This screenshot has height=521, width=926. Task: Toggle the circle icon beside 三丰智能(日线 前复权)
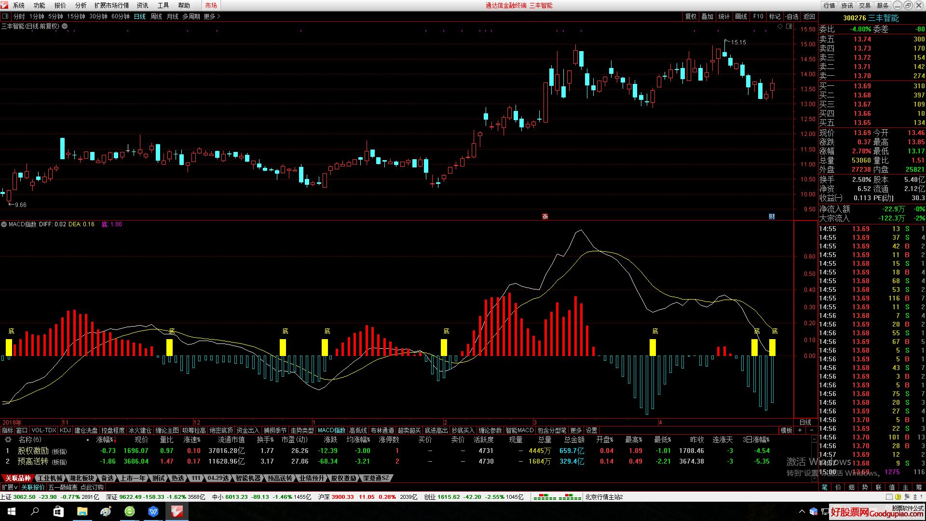(x=65, y=27)
